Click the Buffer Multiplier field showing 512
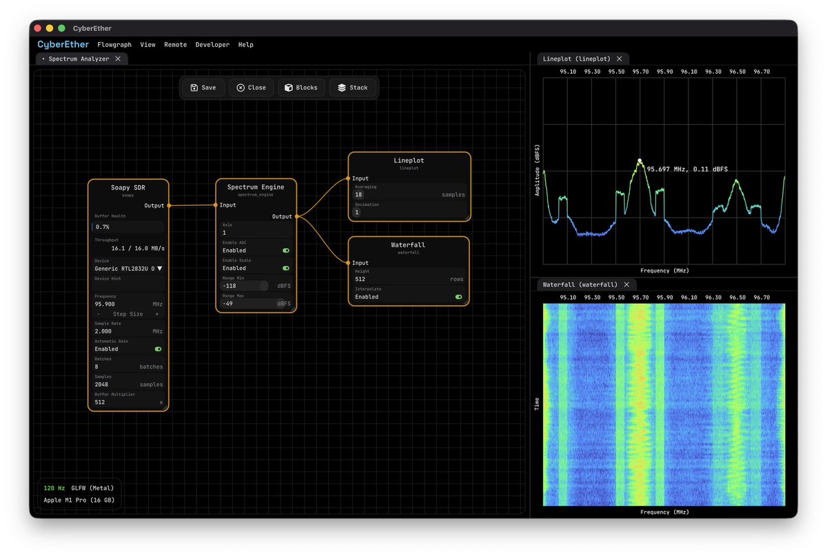The width and height of the screenshot is (827, 557). coord(128,402)
